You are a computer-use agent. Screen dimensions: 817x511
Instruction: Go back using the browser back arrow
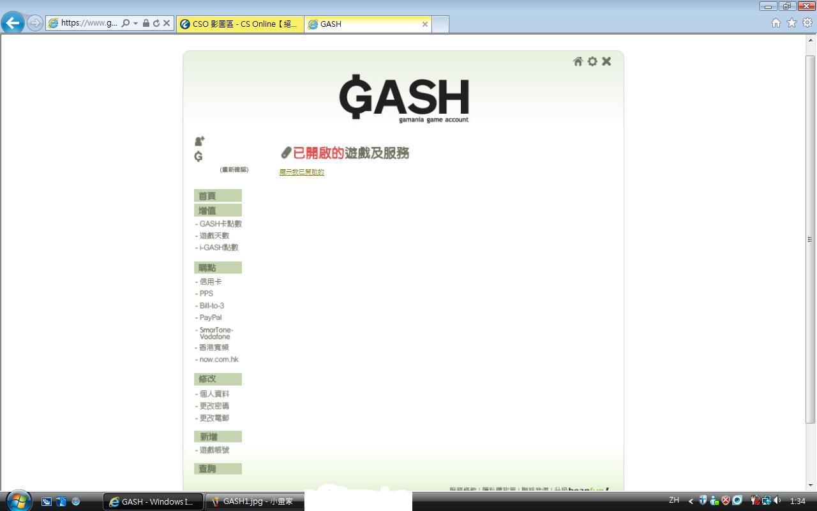click(x=13, y=23)
